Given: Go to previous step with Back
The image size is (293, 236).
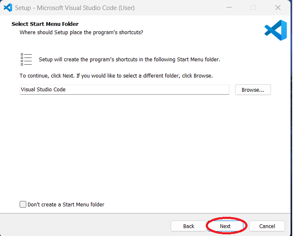Looking at the screenshot, I should click(x=189, y=226).
